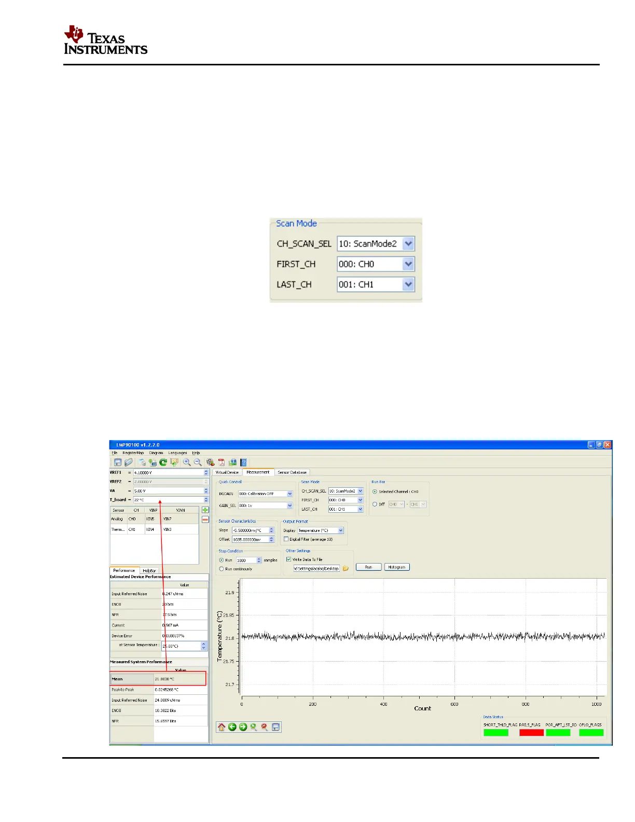Click the data file path field

pos(316,569)
